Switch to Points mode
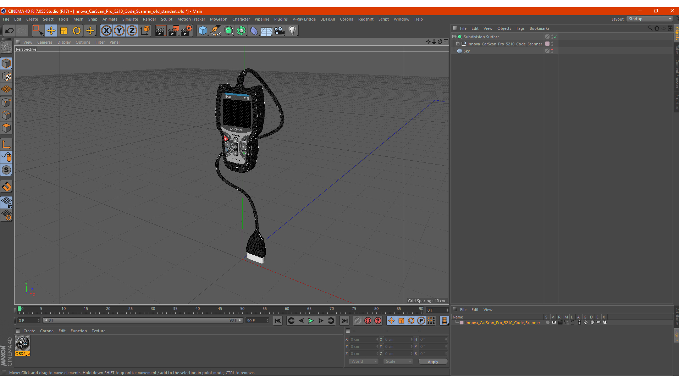This screenshot has height=383, width=679. (6, 102)
